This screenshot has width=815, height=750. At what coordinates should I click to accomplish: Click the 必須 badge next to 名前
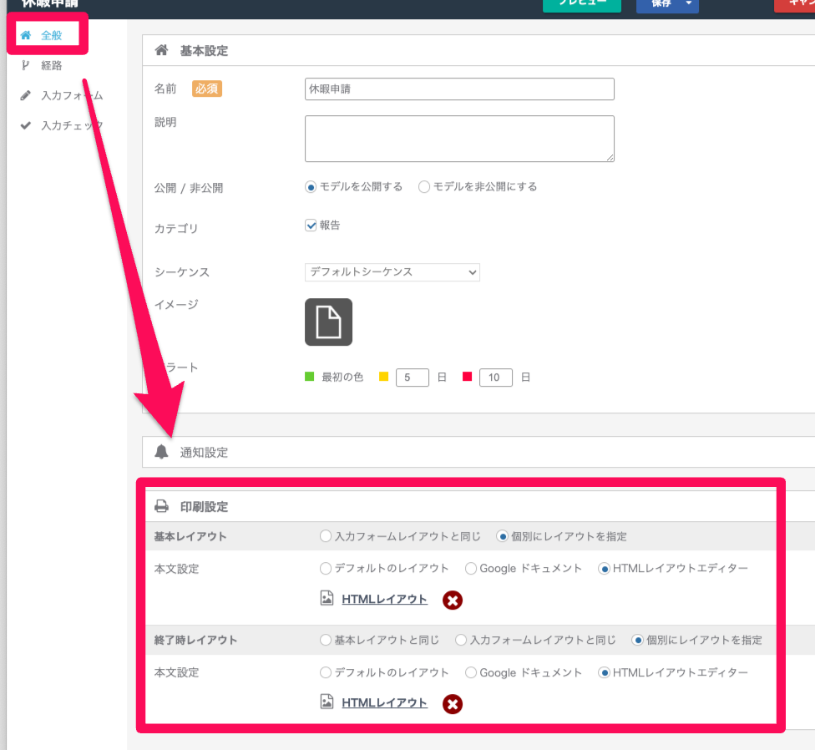[x=207, y=89]
